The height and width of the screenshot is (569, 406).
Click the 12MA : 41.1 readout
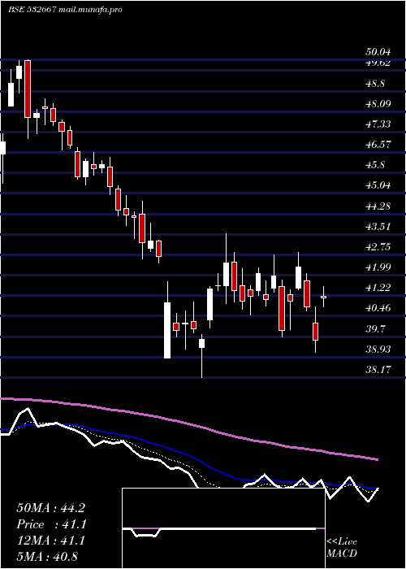click(50, 541)
